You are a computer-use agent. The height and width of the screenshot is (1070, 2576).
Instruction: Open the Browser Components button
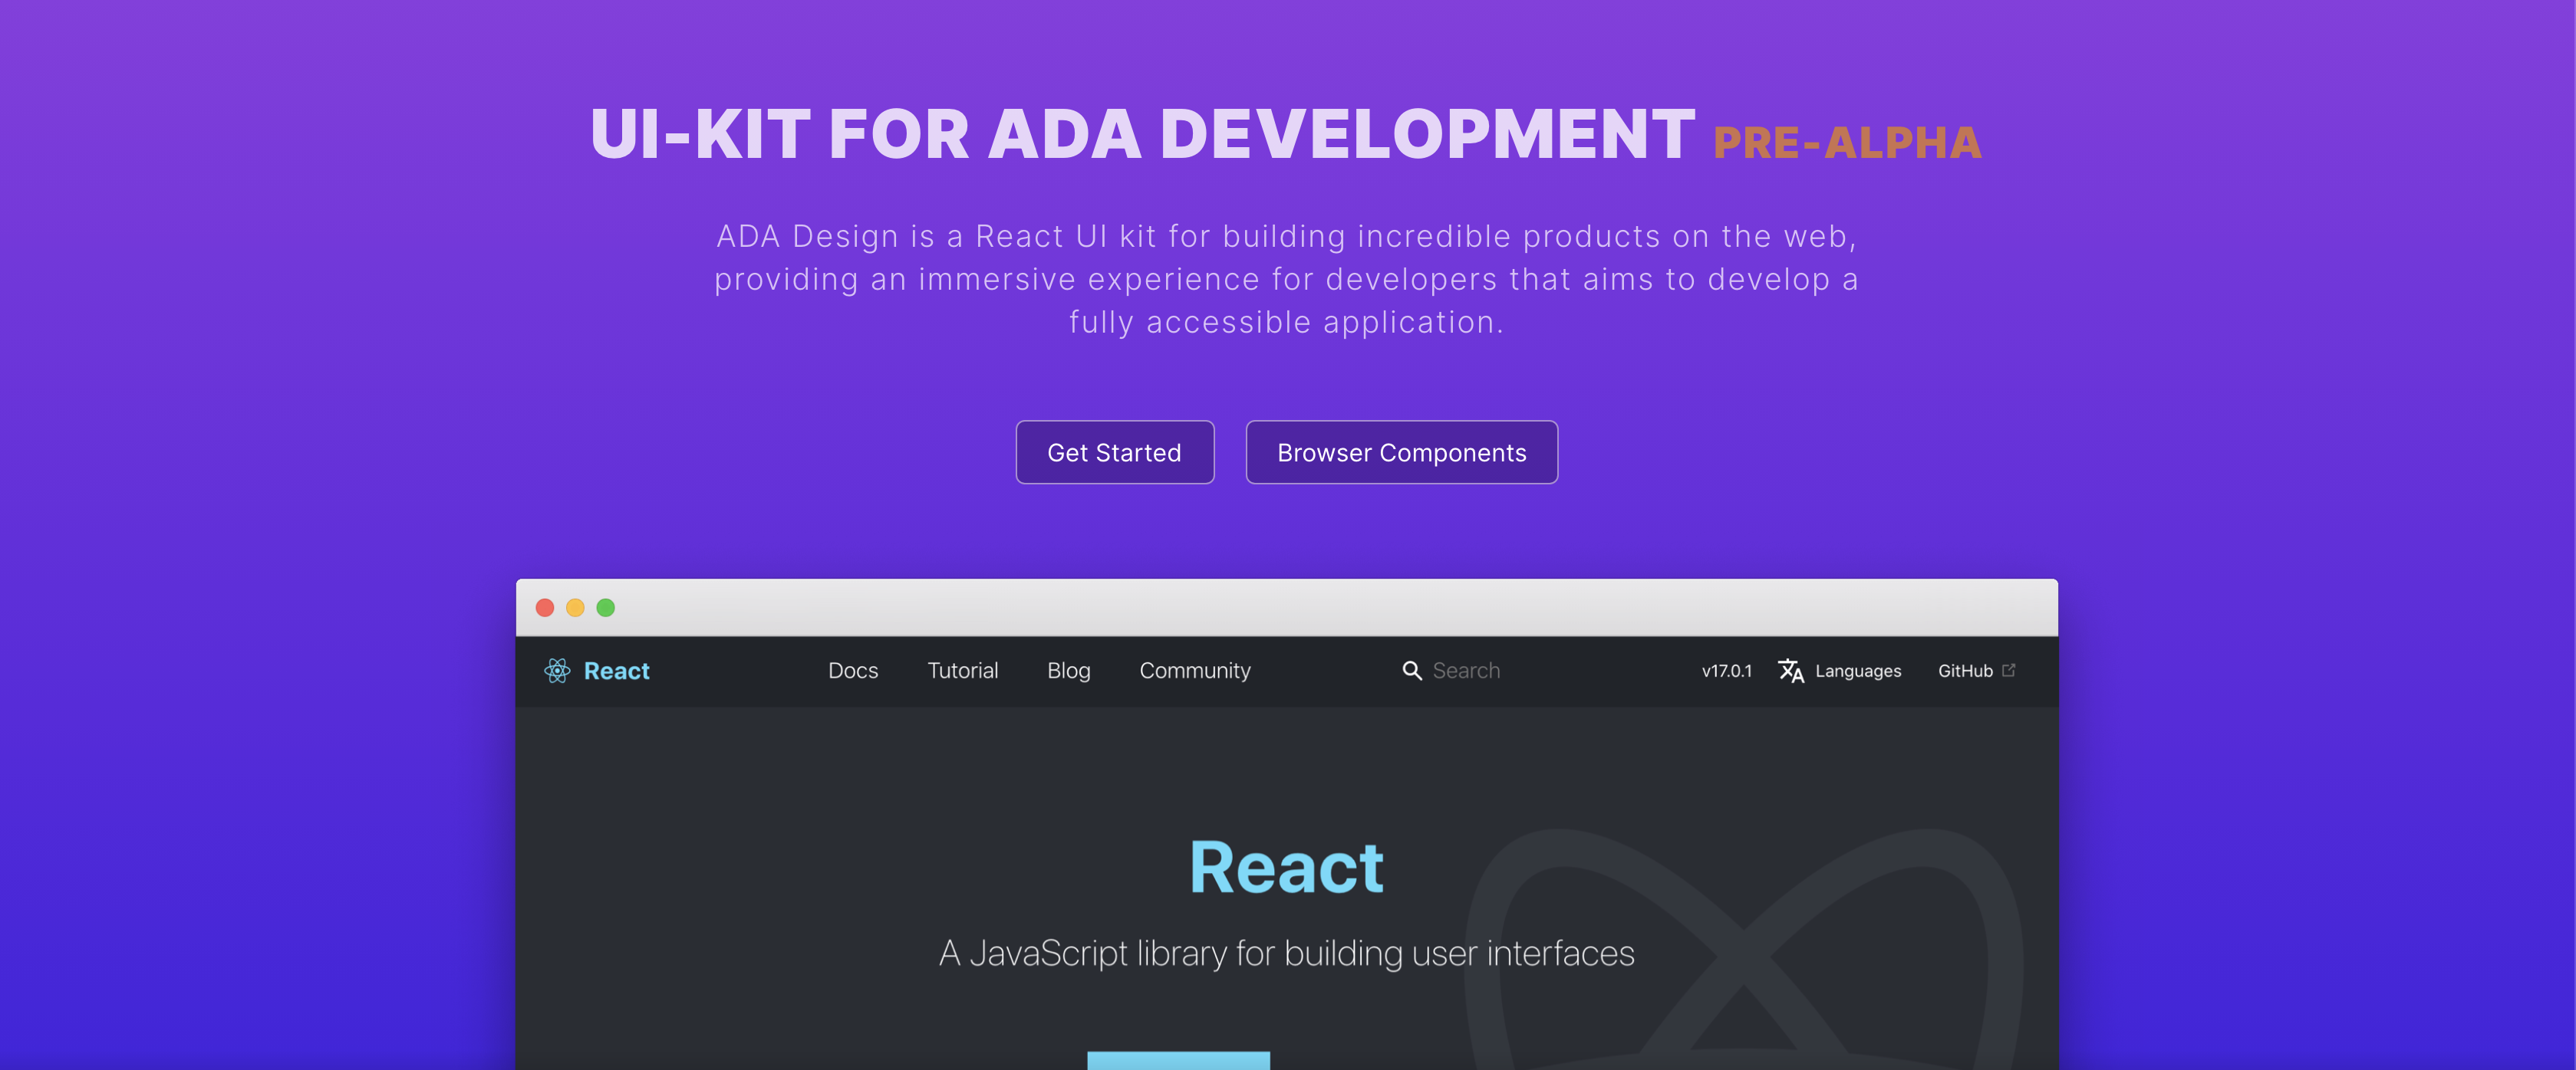coord(1402,452)
